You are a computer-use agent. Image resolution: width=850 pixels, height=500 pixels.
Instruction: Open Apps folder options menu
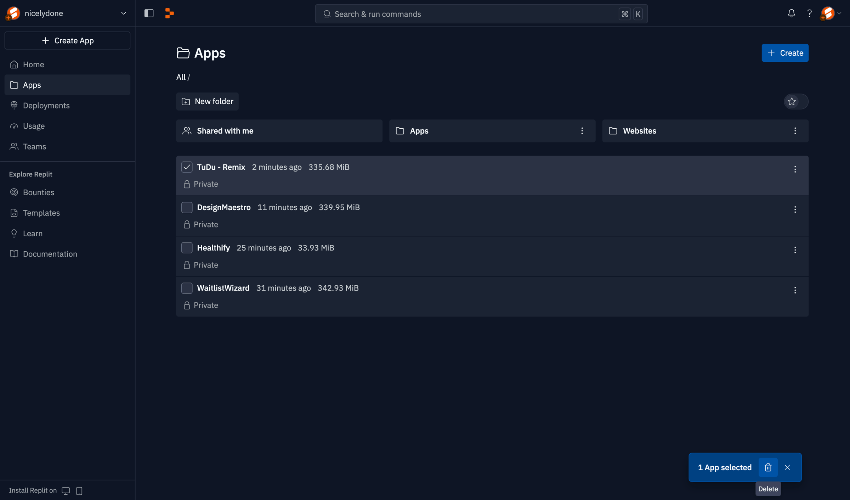tap(582, 131)
